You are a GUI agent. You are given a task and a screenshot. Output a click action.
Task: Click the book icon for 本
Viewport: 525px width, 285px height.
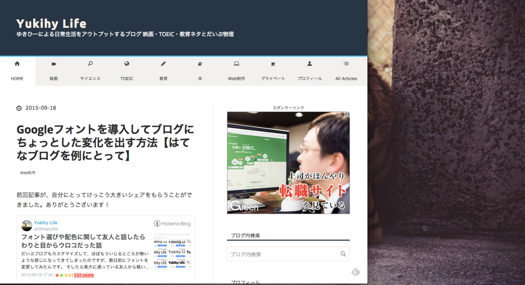pos(200,63)
